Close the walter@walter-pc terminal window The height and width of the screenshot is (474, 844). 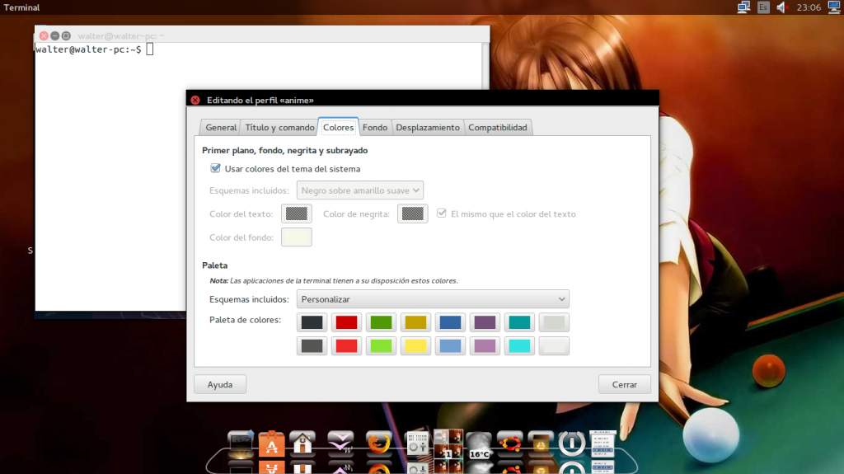click(x=44, y=35)
